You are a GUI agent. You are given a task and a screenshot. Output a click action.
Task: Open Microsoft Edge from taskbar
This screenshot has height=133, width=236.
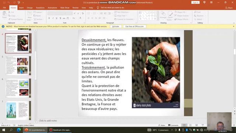point(19,130)
